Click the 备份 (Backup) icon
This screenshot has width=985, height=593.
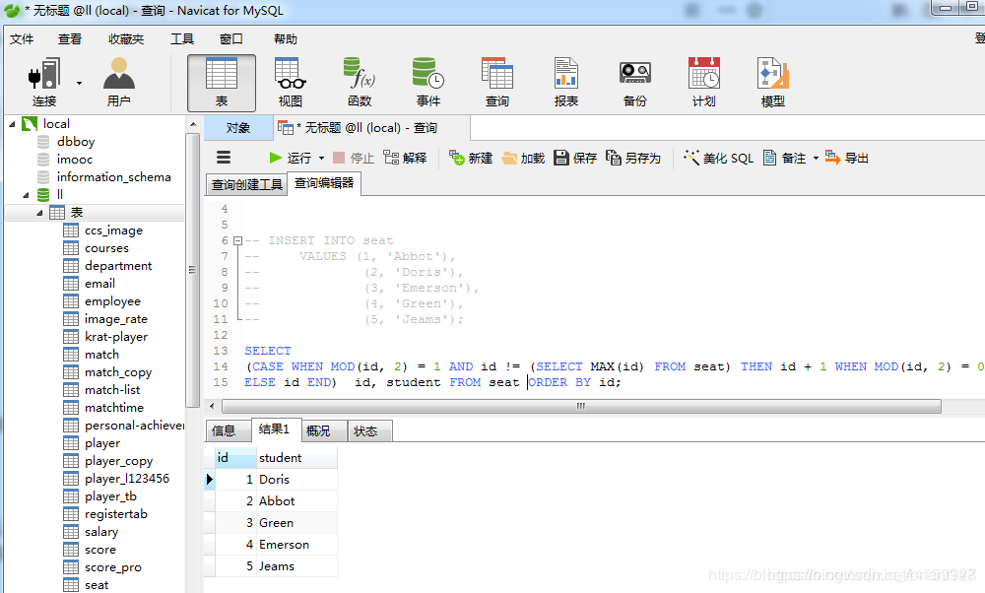tap(634, 79)
